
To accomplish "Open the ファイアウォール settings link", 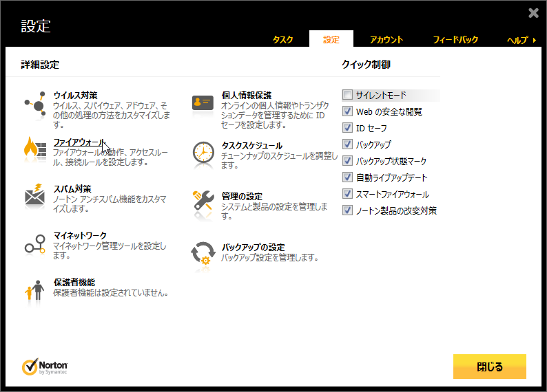I will tap(79, 142).
